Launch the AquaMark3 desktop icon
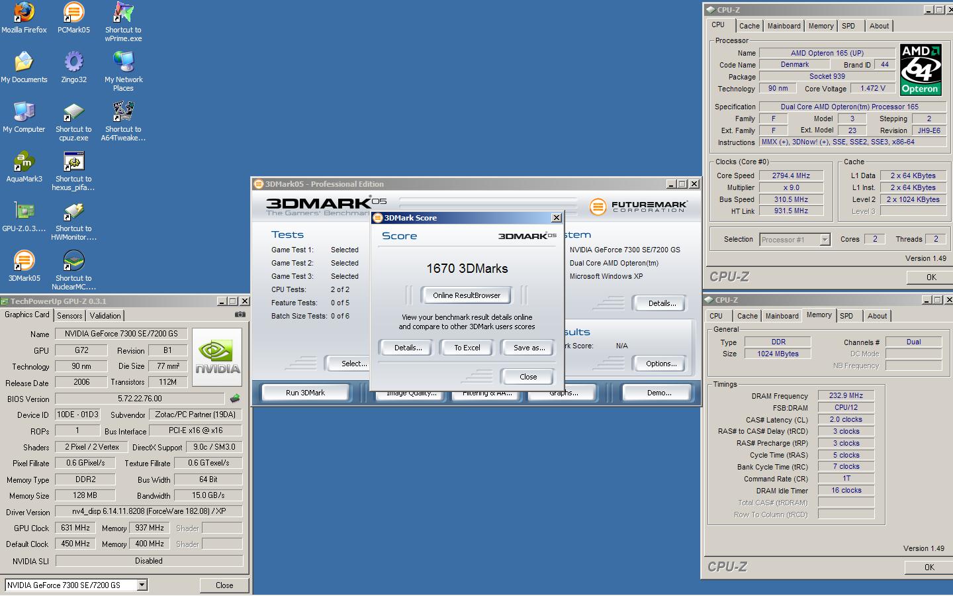This screenshot has height=596, width=953. (24, 161)
